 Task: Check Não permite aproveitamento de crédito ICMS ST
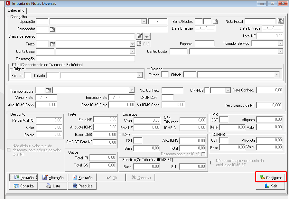pyautogui.click(x=212, y=163)
